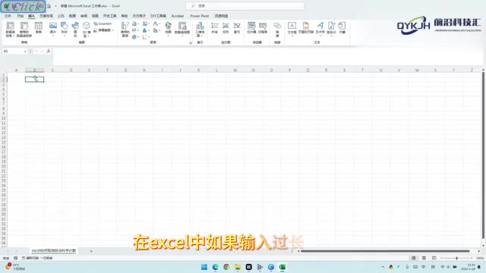
Task: Switch to the Formulas tab
Action: [x=61, y=16]
